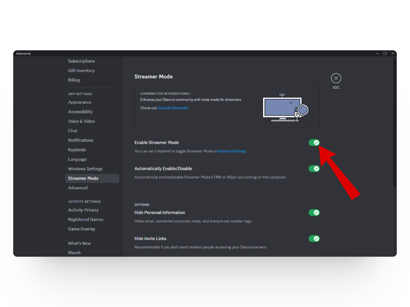Viewport: 410px width, 307px height.
Task: Click the APP SETTINGS section header
Action: (80, 94)
